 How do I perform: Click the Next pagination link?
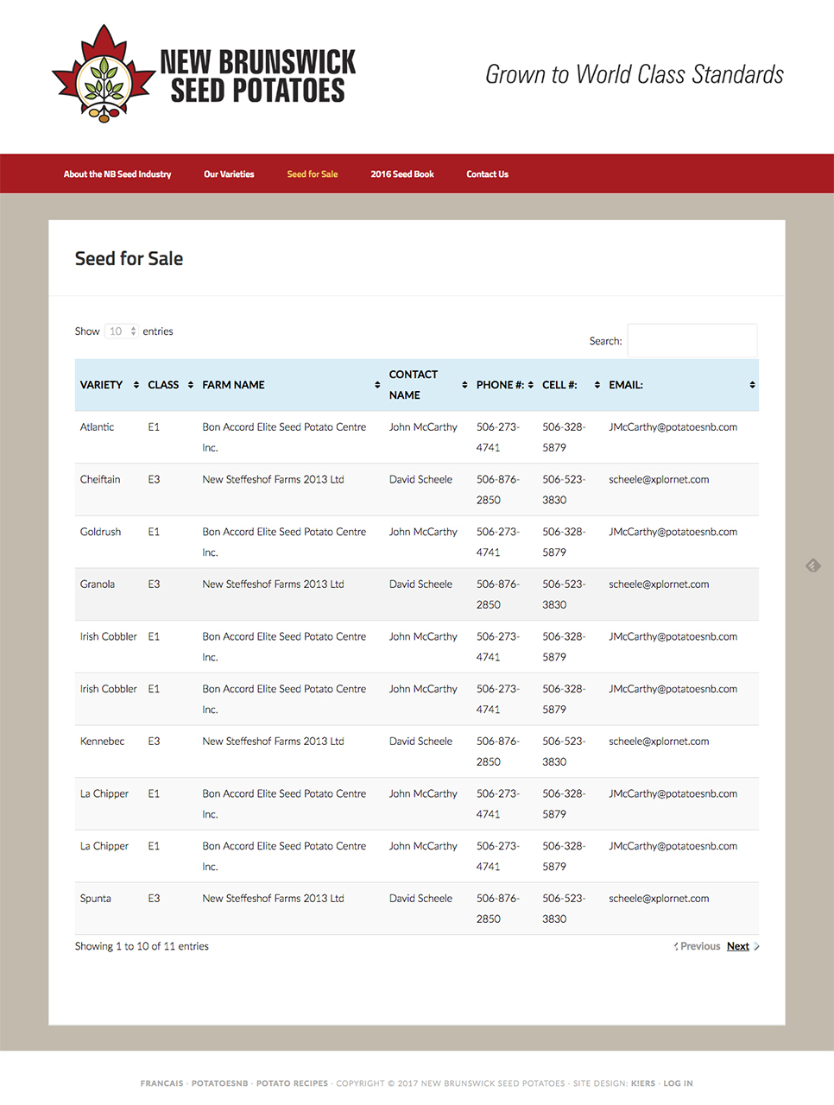(738, 946)
